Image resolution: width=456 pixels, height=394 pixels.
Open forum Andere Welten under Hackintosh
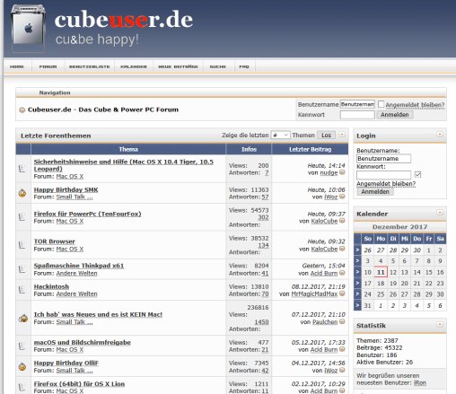tap(76, 294)
